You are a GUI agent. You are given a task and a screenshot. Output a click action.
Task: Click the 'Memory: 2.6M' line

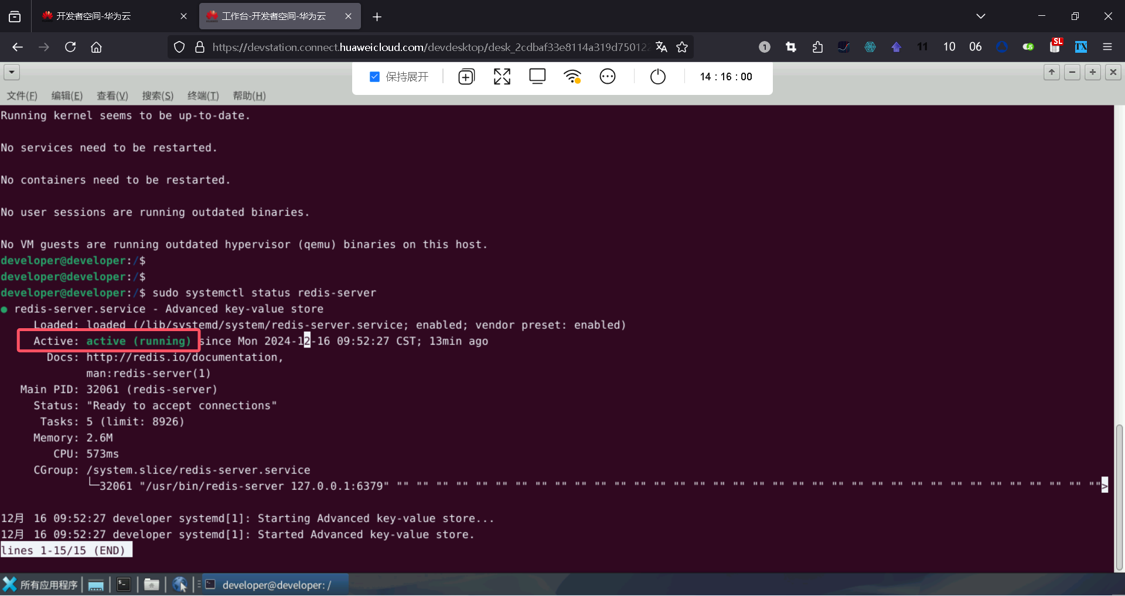(x=73, y=438)
